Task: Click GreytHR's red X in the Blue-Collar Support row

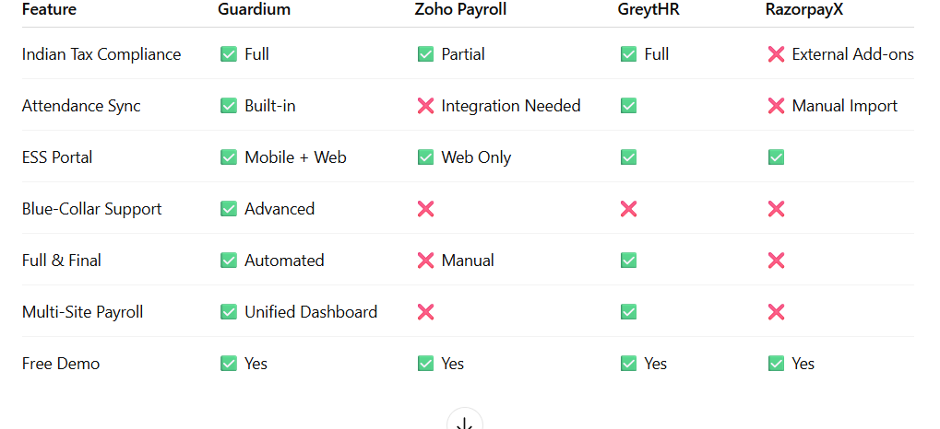Action: click(628, 209)
